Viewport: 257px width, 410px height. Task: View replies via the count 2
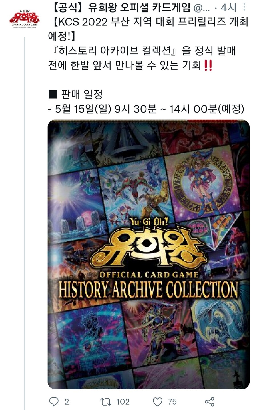(x=67, y=402)
